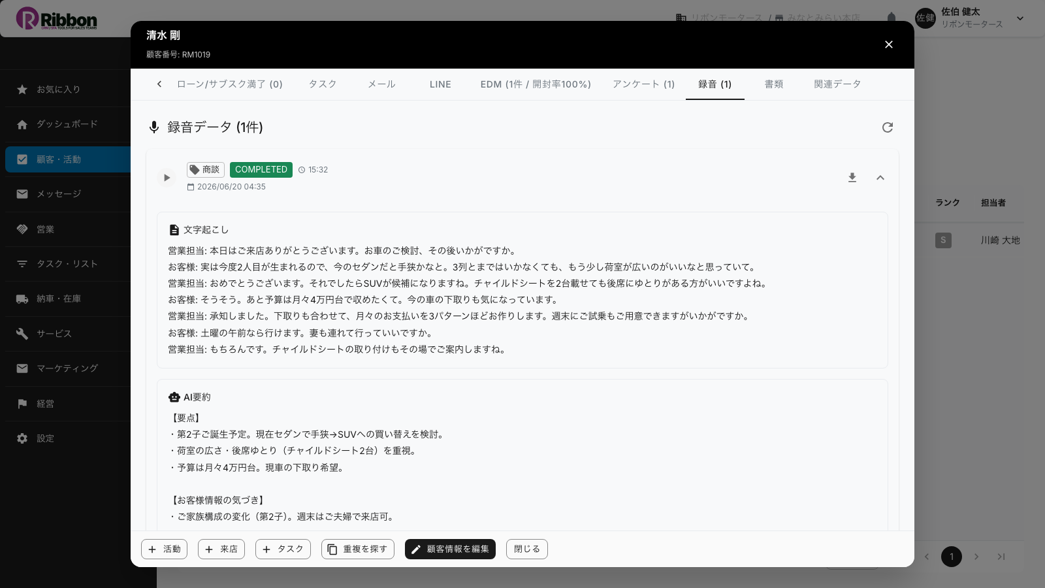Image resolution: width=1045 pixels, height=588 pixels.
Task: Click the notification bell icon
Action: (892, 18)
